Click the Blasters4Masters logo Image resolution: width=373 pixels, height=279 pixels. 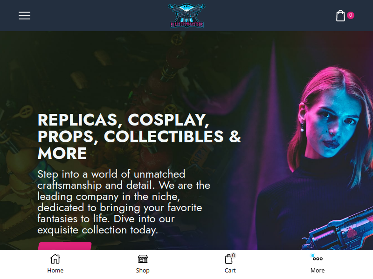click(x=186, y=16)
